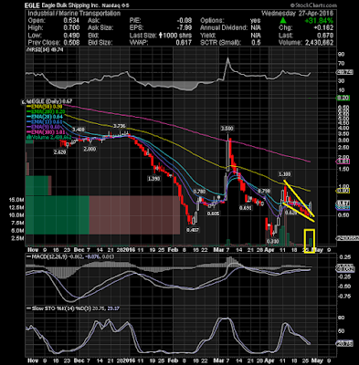Click the green EMA(200) legend entry
This screenshot has width=359, height=365.
click(46, 111)
